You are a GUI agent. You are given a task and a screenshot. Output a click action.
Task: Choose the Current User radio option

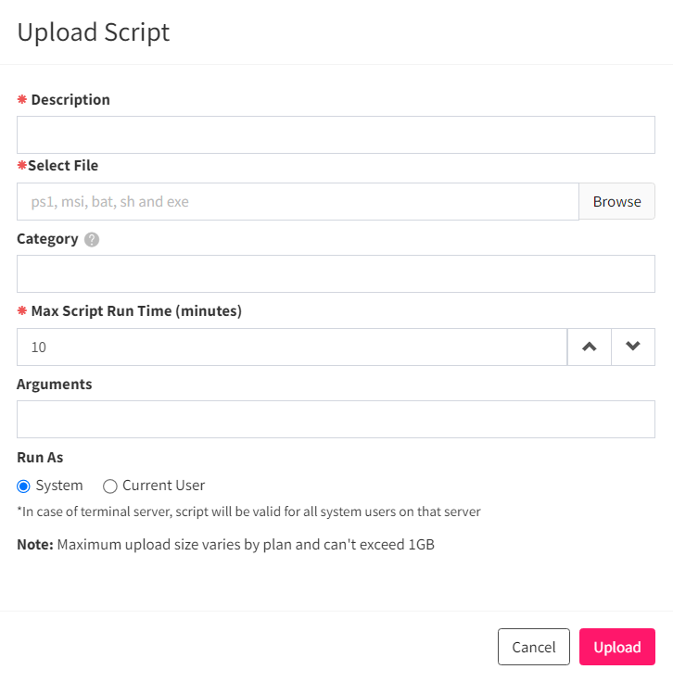110,486
